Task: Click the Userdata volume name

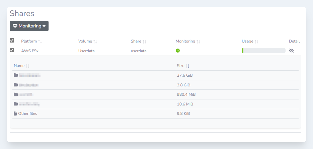Action: click(86, 51)
